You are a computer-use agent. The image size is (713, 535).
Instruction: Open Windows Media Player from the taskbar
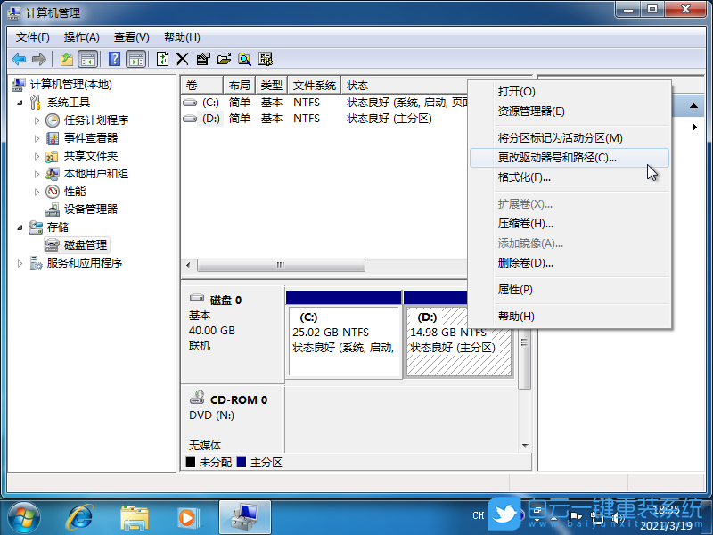(187, 517)
